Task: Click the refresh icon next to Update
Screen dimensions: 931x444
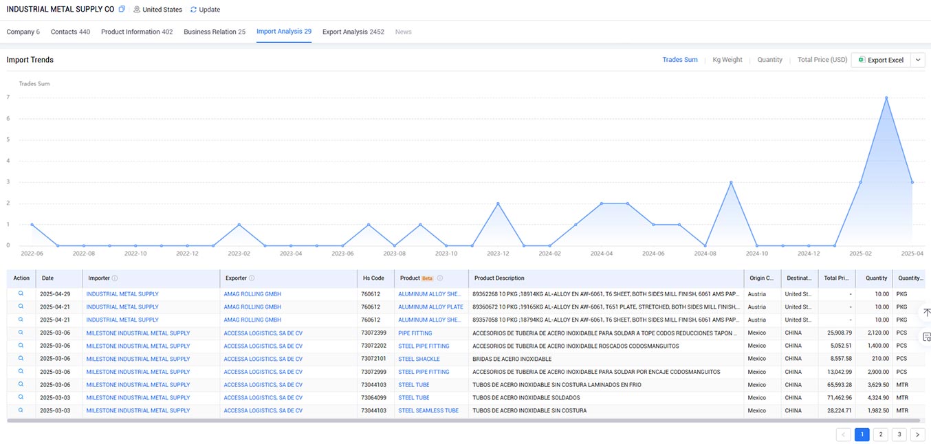Action: [x=193, y=10]
